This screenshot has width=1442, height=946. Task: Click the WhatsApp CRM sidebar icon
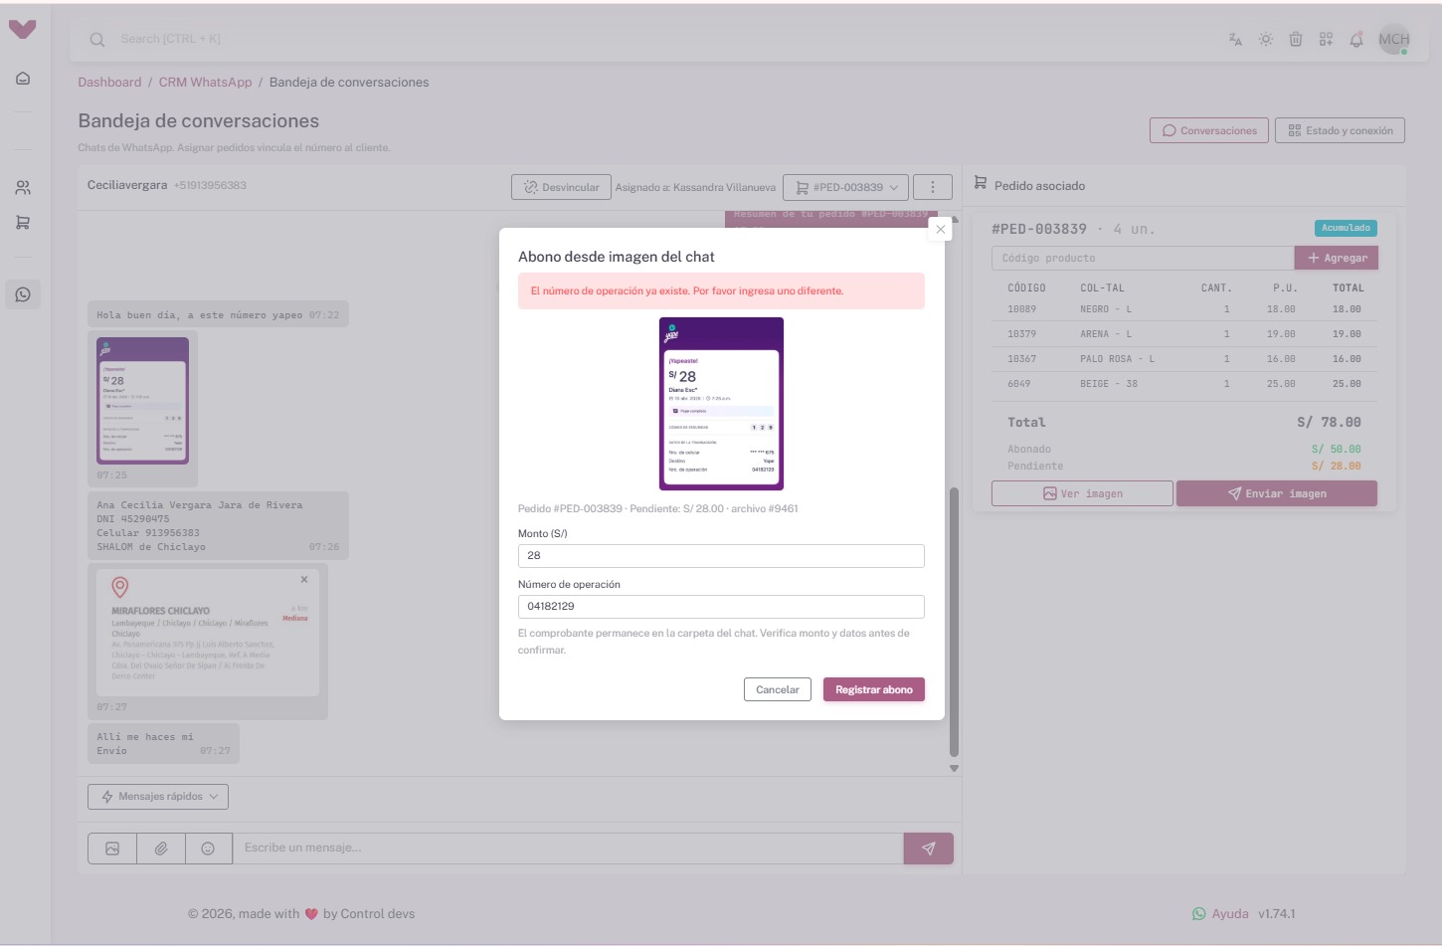[23, 294]
